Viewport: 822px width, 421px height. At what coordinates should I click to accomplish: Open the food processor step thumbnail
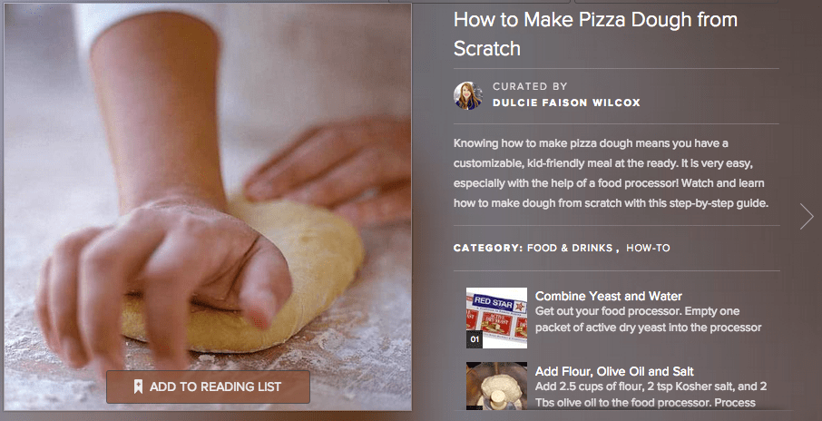[496, 386]
